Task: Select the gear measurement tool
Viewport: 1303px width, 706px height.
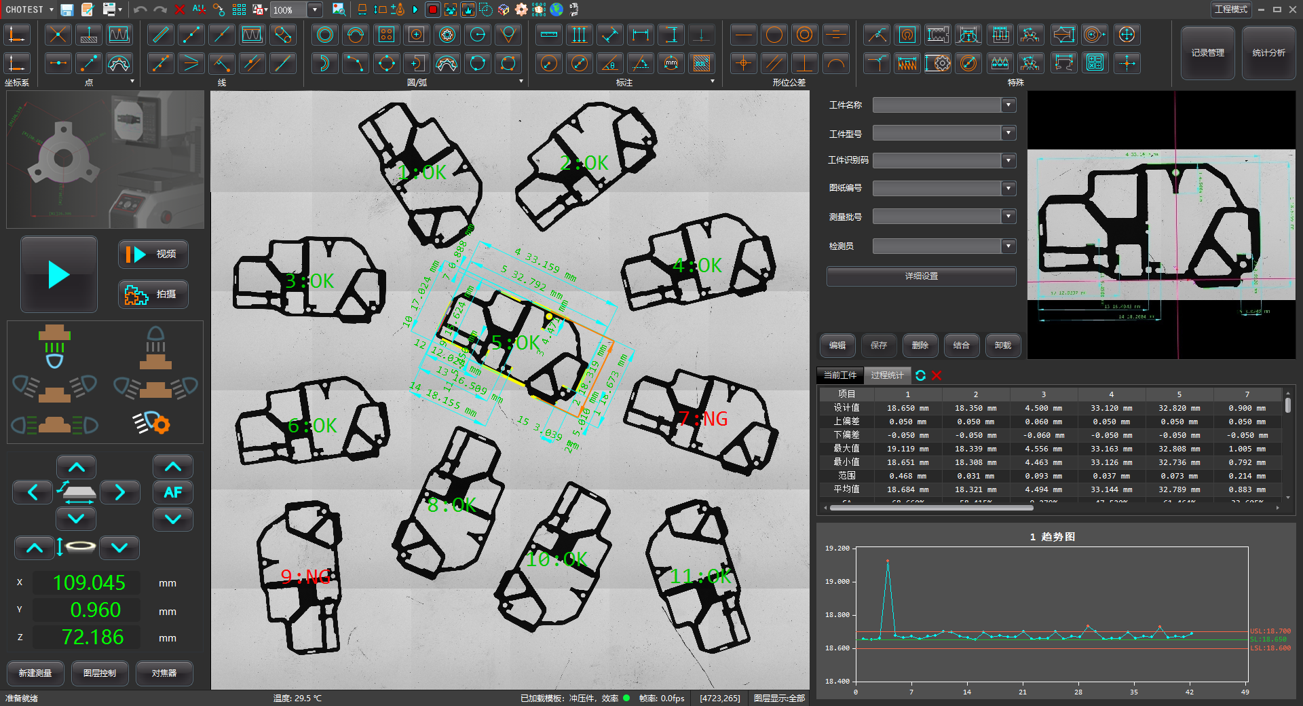Action: (x=938, y=64)
